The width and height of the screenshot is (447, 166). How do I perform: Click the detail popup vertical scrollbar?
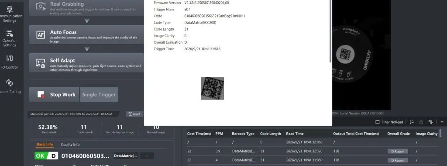pyautogui.click(x=330, y=31)
